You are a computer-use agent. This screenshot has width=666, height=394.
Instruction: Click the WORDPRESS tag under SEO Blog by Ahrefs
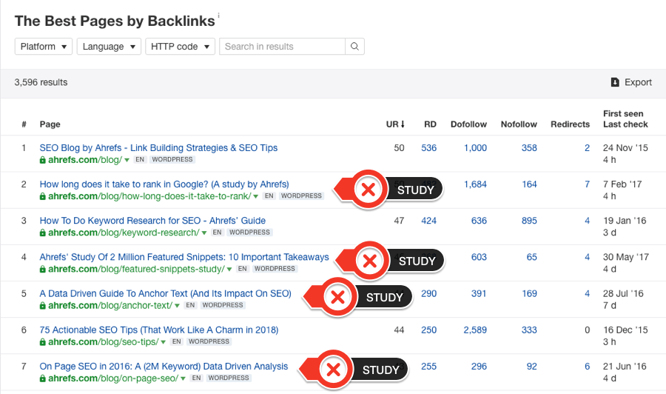[172, 159]
